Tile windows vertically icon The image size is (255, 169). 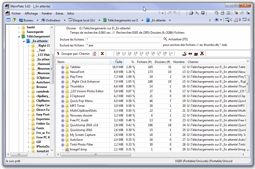pos(228,13)
